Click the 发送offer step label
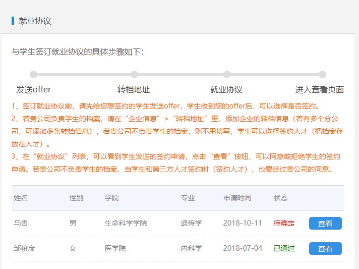 33,90
